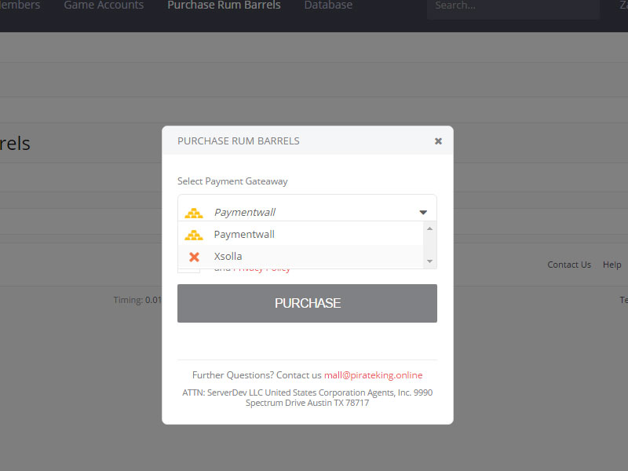Choose the Paymentwall option in the list
Viewport: 628px width, 471px height.
pos(301,234)
